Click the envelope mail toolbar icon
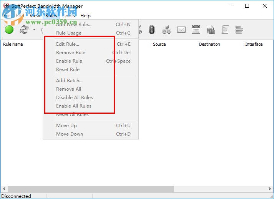Viewport: 274px width, 199px height. (x=181, y=30)
